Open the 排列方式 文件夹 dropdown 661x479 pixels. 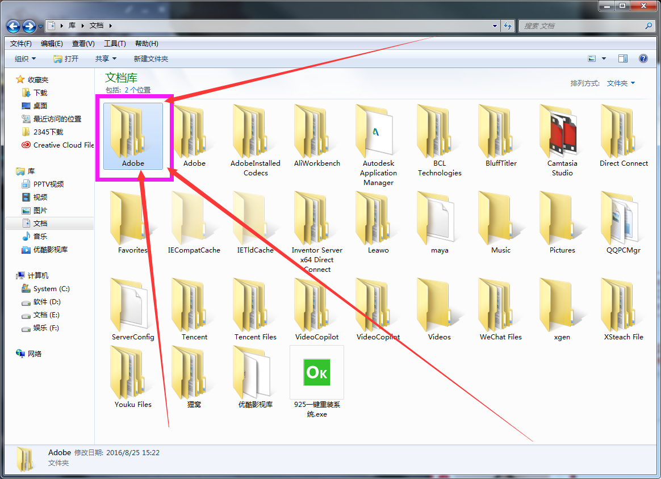coord(621,83)
